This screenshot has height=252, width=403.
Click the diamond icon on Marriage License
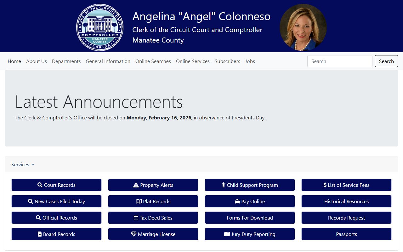[134, 234]
